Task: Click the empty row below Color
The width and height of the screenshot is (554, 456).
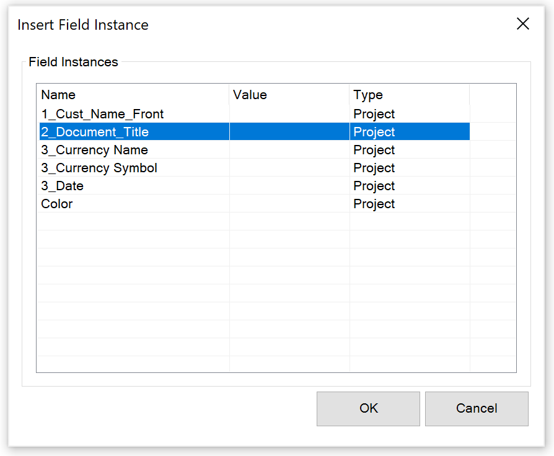Action: 255,221
